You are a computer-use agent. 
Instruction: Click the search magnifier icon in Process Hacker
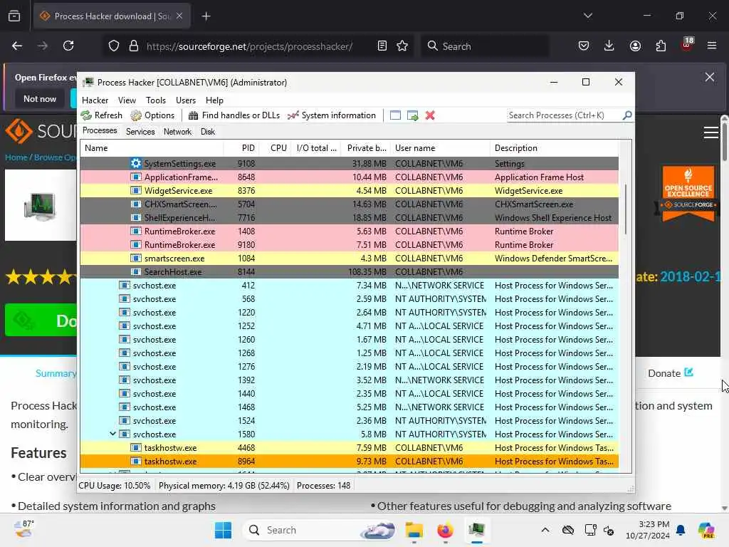pyautogui.click(x=627, y=115)
